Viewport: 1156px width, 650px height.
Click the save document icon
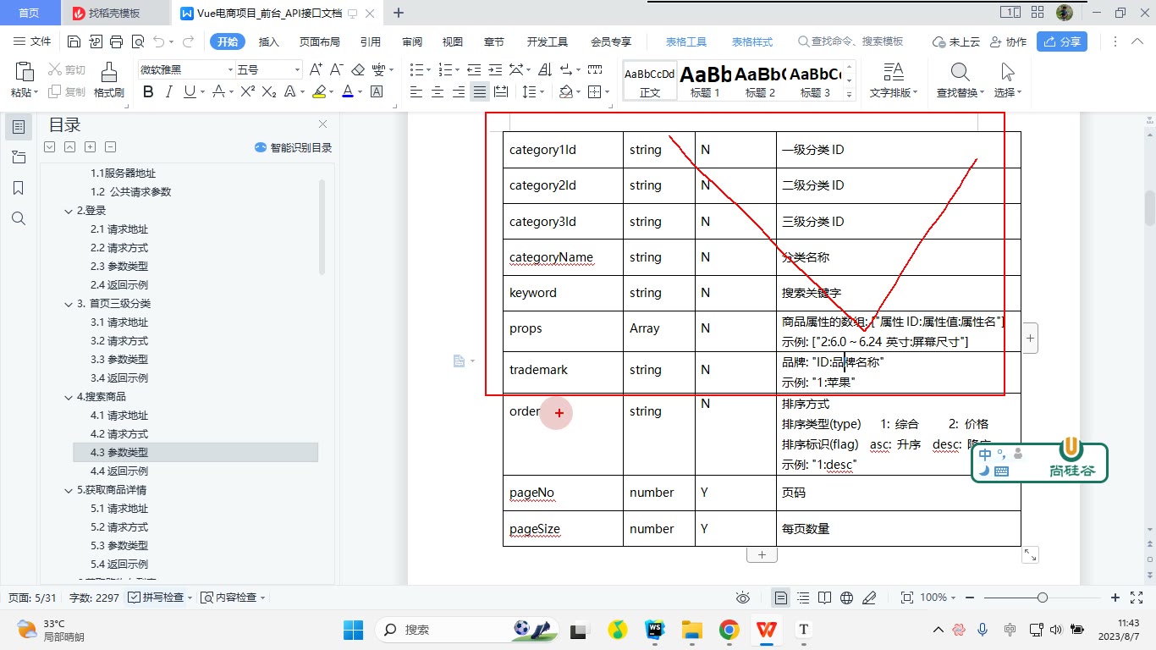point(74,41)
